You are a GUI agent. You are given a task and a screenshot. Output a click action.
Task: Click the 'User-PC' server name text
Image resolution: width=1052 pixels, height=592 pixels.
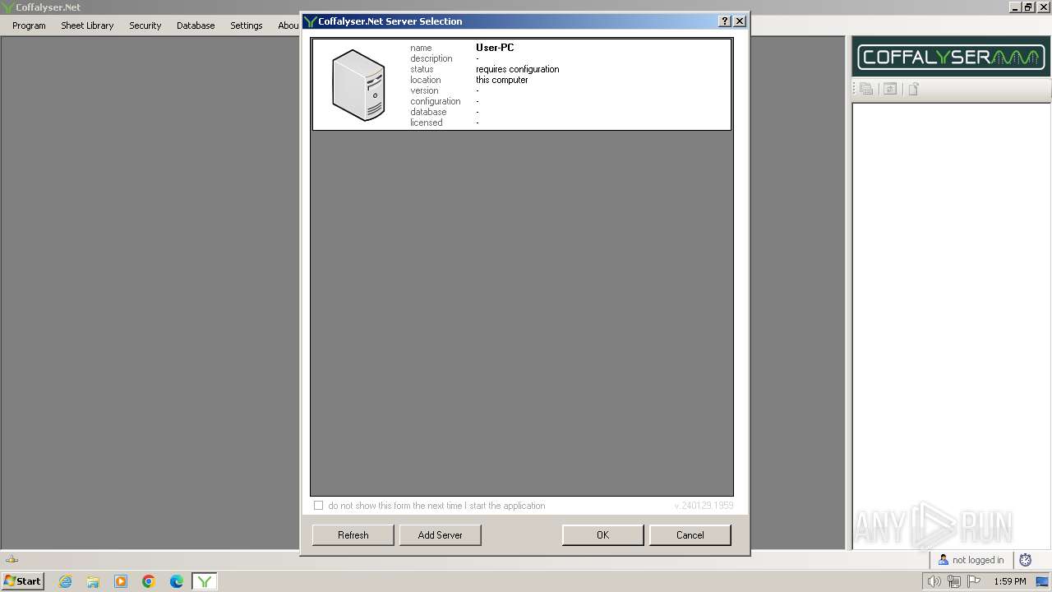(x=495, y=48)
